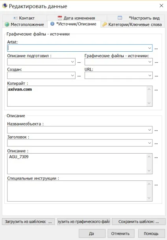The width and height of the screenshot is (167, 240).
Task: Click ellipsis beside Создан field
Action: (79, 76)
